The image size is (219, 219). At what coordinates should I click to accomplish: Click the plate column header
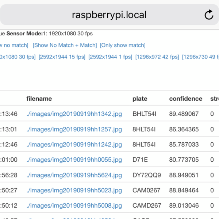pyautogui.click(x=140, y=99)
